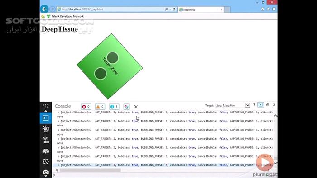Toggle warning messages filter showing 0
The image size is (317, 178).
coord(100,107)
